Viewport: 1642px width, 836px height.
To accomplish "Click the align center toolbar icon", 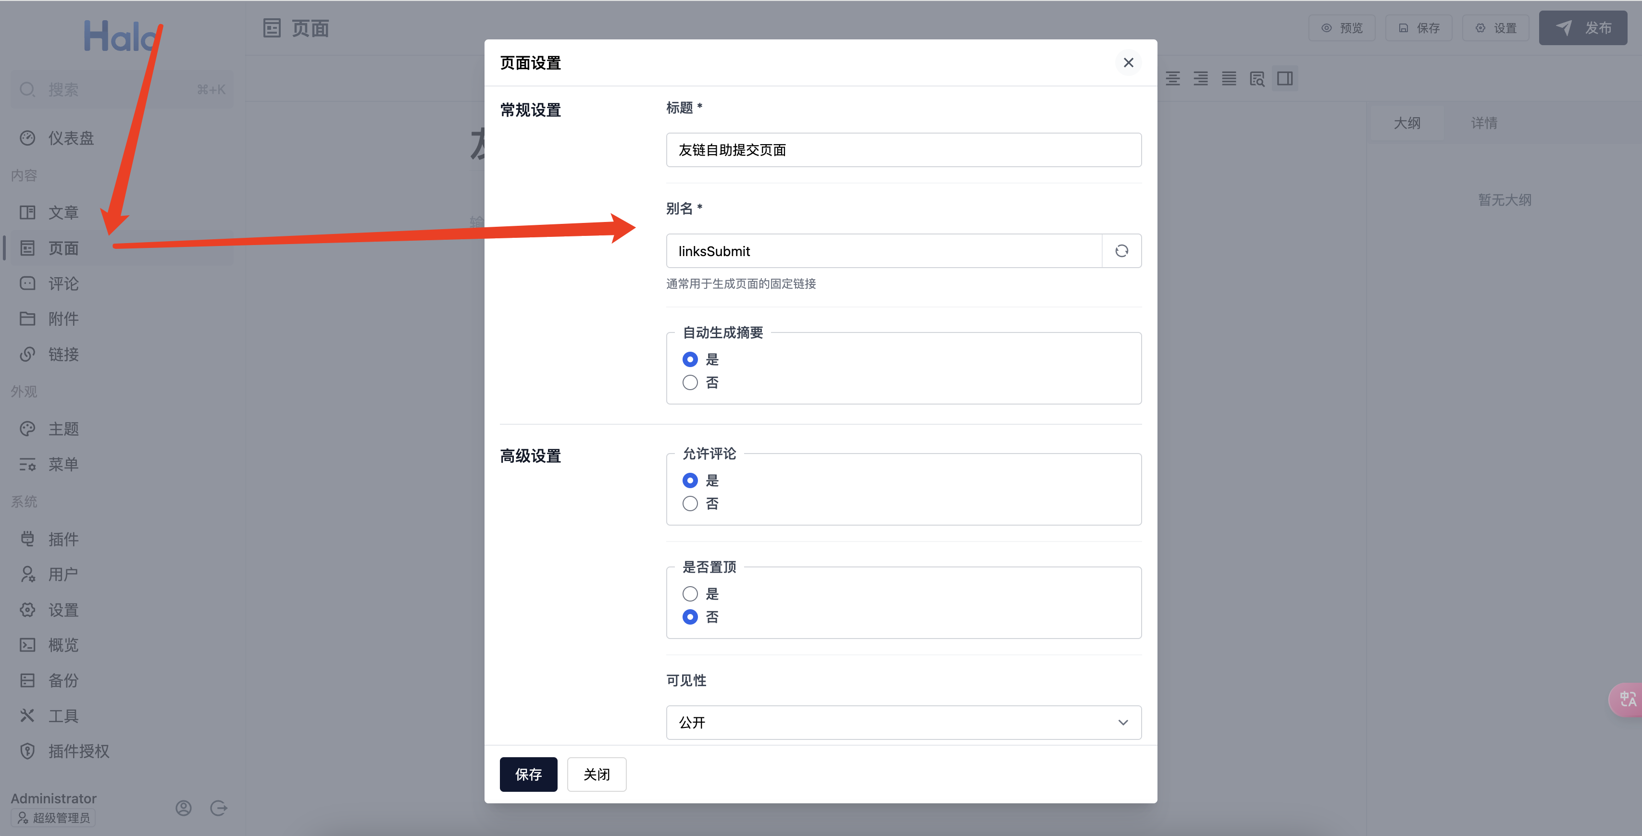I will [1173, 78].
